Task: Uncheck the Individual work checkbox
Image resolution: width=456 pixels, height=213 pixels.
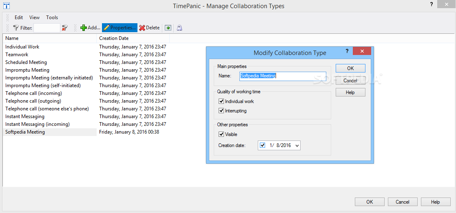Action: (x=221, y=101)
